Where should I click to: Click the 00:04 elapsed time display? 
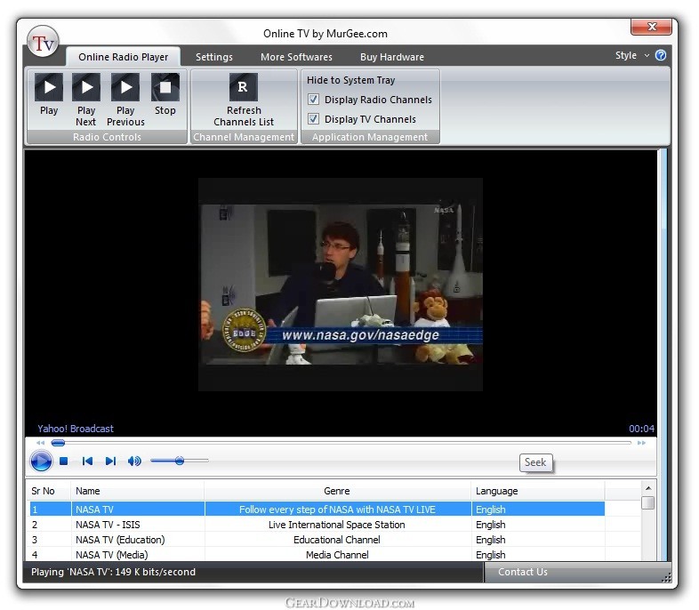click(x=641, y=429)
